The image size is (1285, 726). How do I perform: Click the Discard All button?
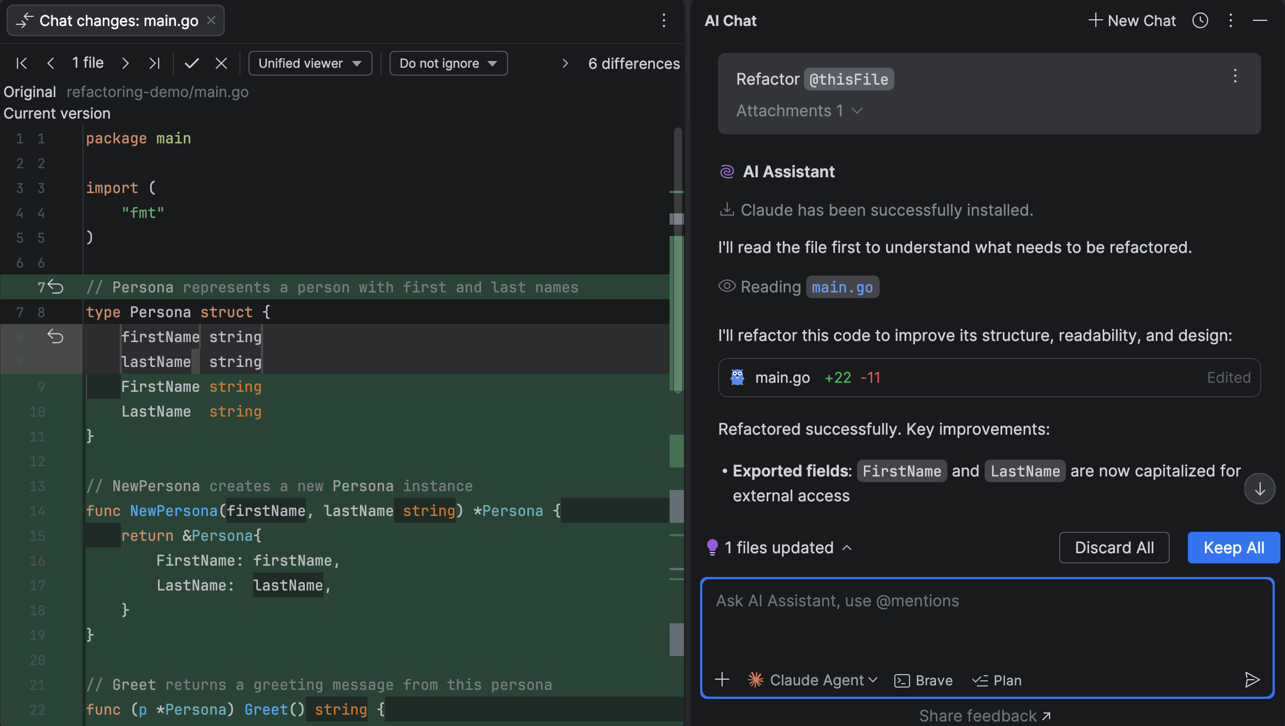[1114, 548]
